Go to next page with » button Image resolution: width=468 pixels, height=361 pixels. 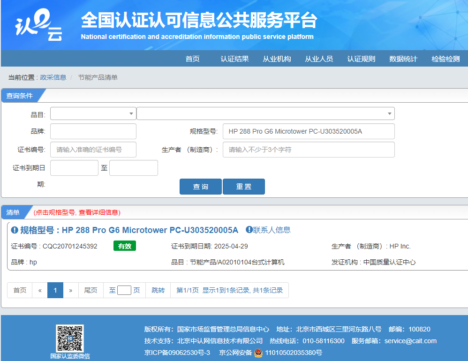pos(71,290)
